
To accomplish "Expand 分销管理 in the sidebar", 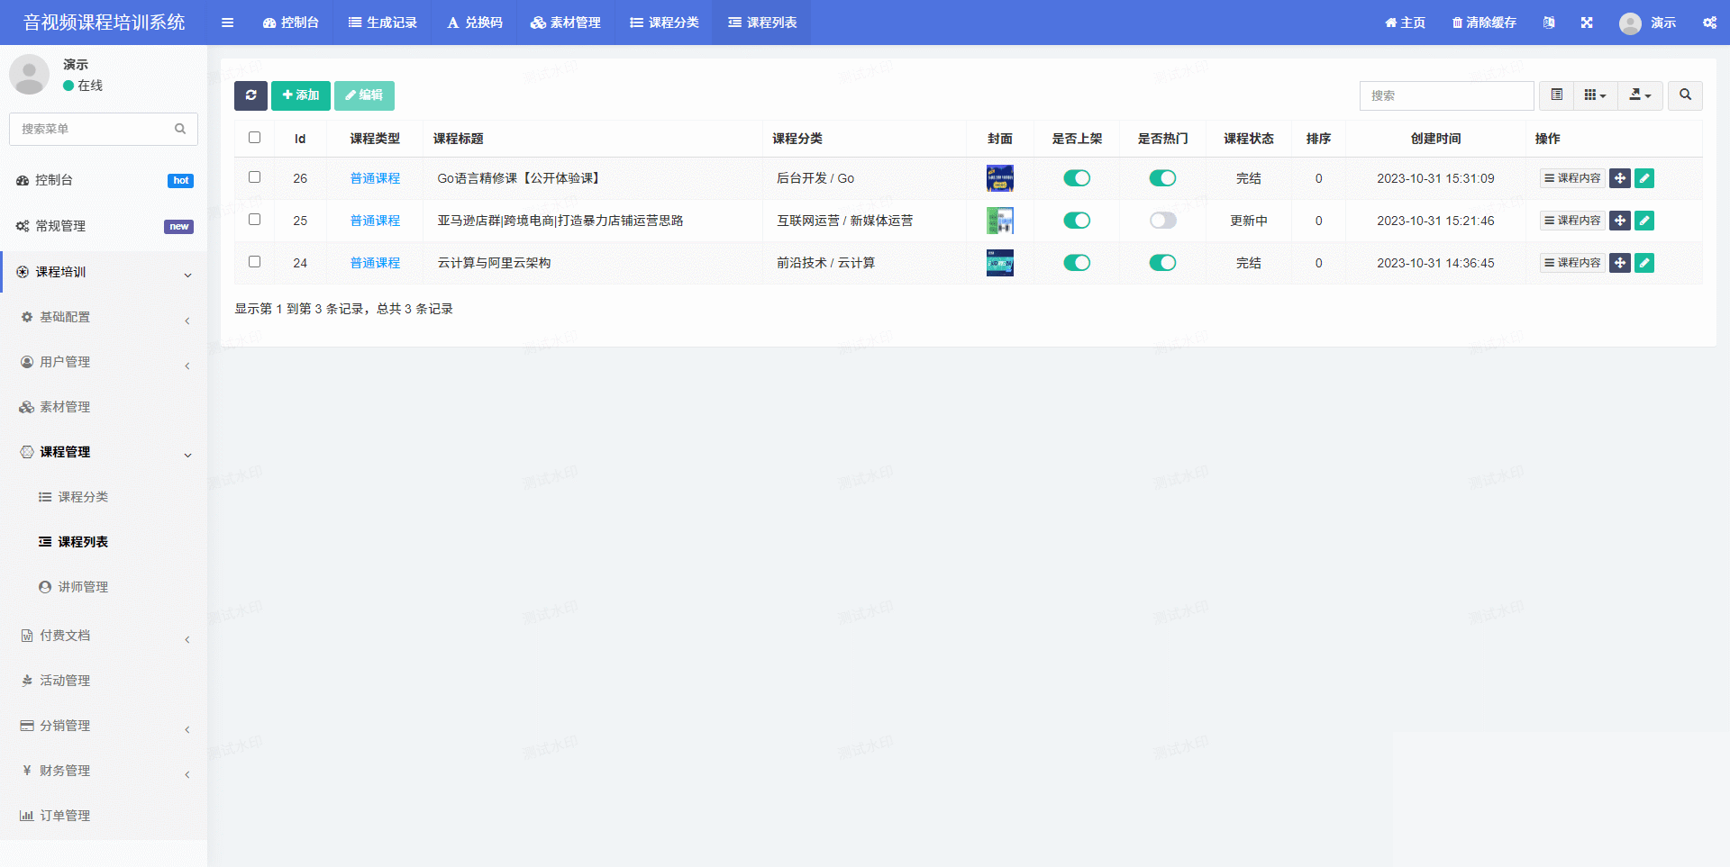I will 104,726.
